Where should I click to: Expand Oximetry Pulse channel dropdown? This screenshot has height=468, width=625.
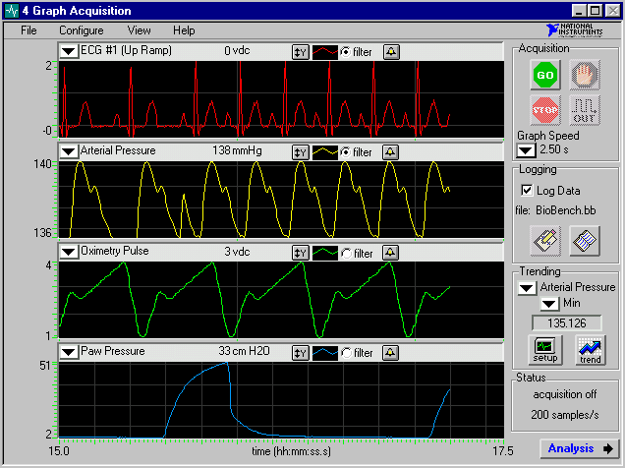click(x=69, y=252)
